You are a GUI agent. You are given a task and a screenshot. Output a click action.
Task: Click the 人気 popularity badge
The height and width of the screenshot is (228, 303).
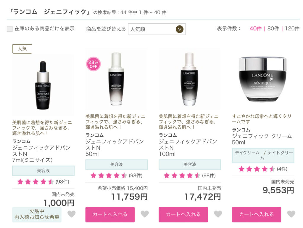pyautogui.click(x=22, y=49)
